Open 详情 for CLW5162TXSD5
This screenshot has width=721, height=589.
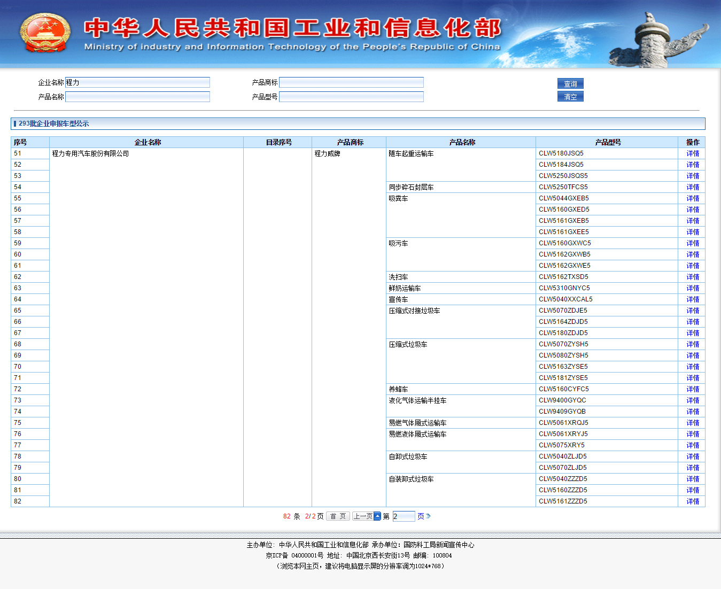pos(693,277)
